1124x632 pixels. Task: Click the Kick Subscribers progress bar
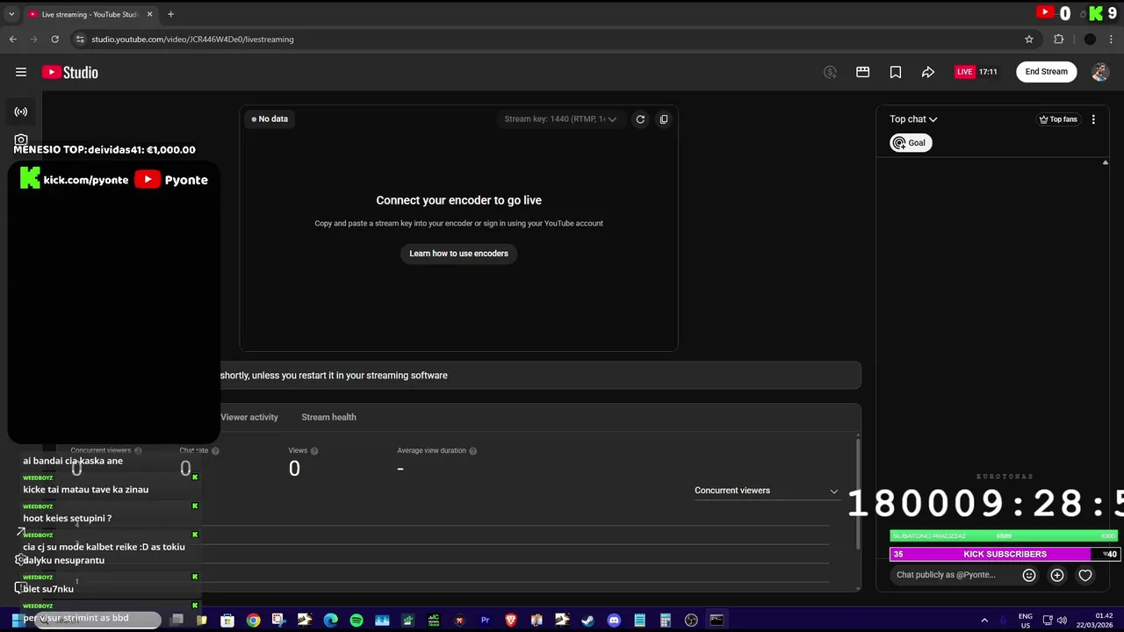point(1005,554)
